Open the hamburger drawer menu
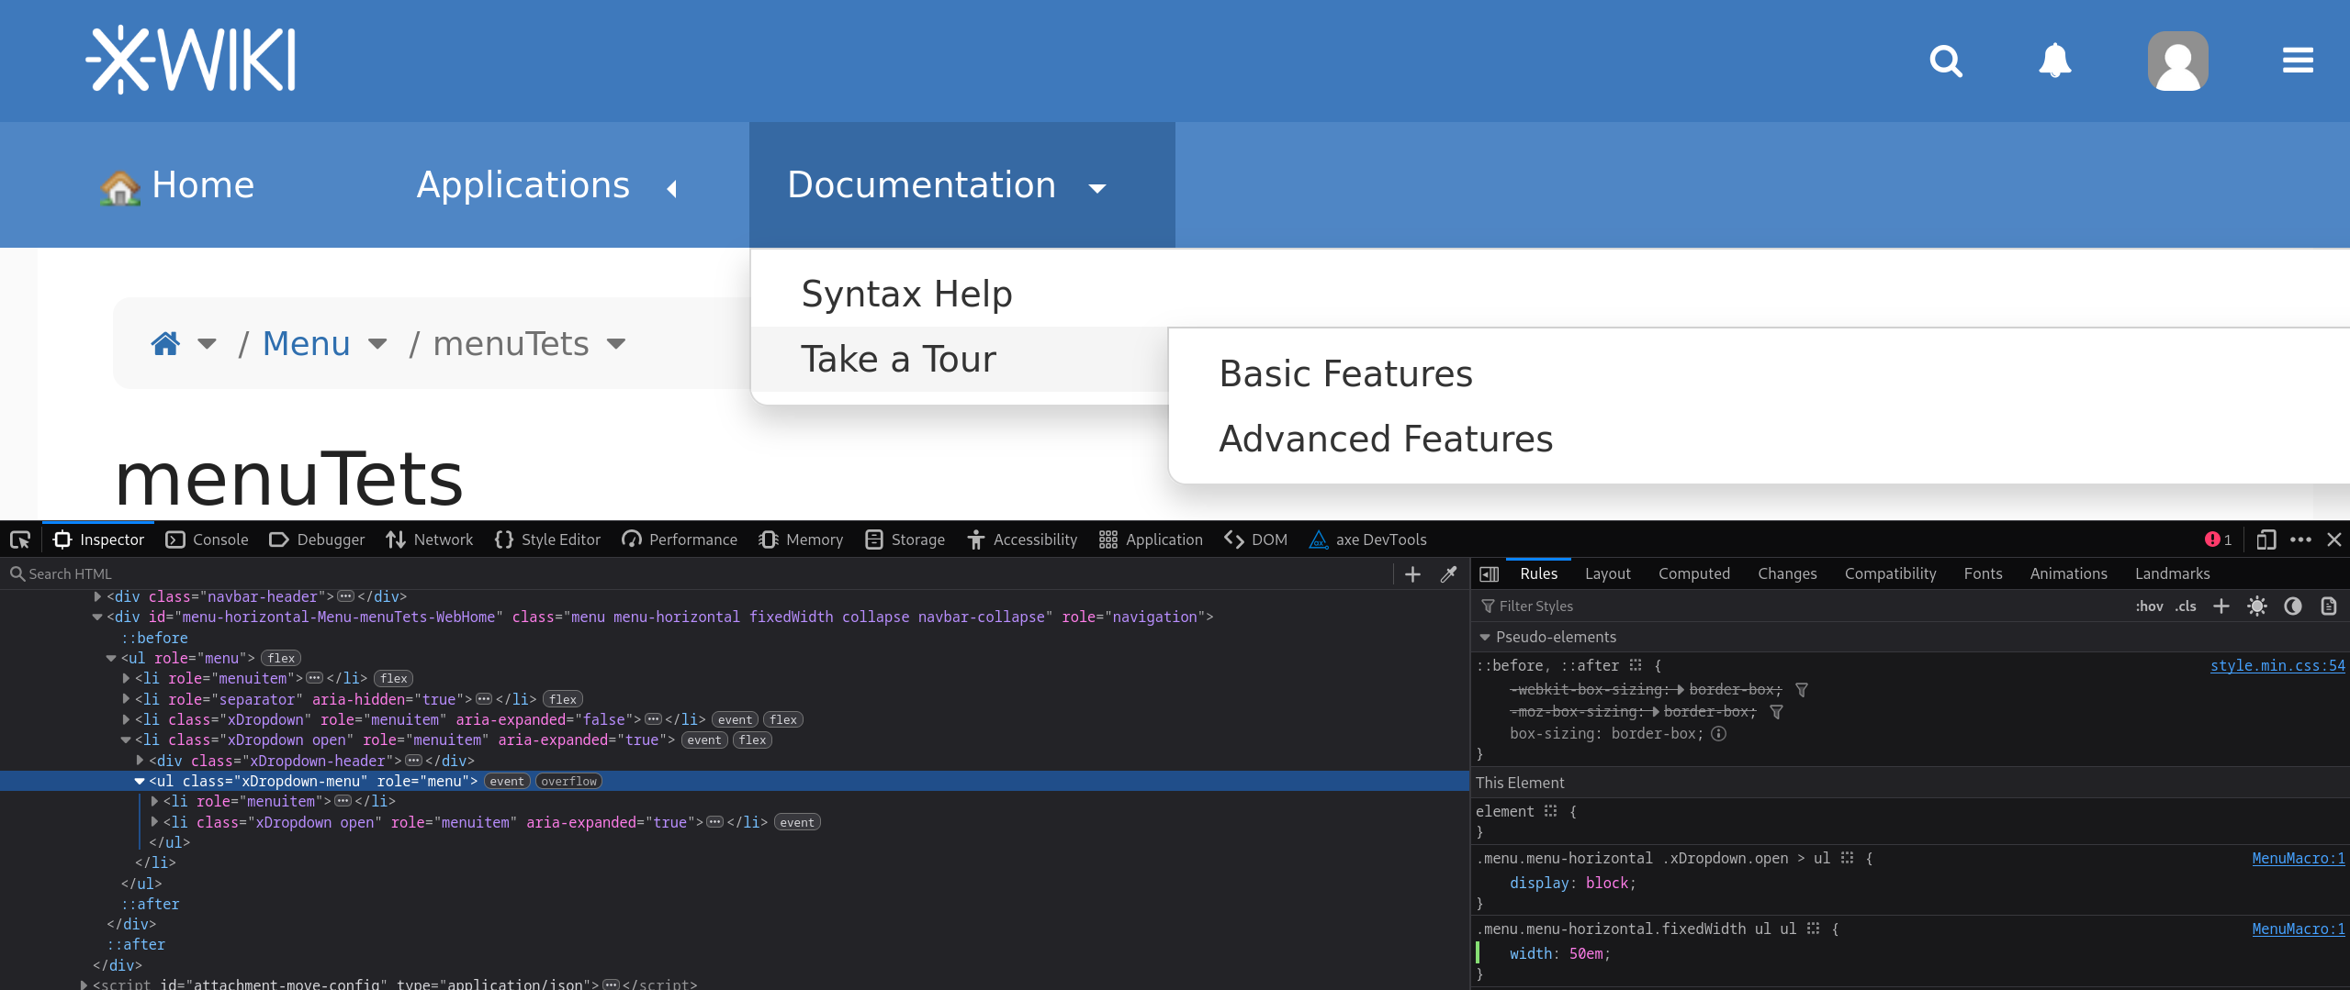This screenshot has width=2350, height=990. (x=2297, y=61)
